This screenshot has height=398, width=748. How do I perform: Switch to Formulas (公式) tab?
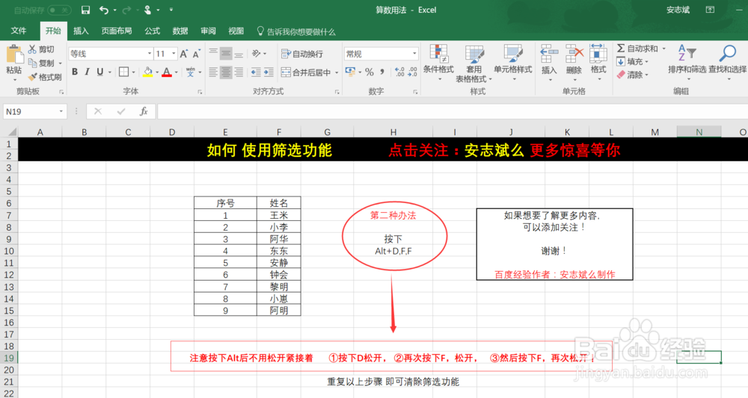[x=152, y=31]
